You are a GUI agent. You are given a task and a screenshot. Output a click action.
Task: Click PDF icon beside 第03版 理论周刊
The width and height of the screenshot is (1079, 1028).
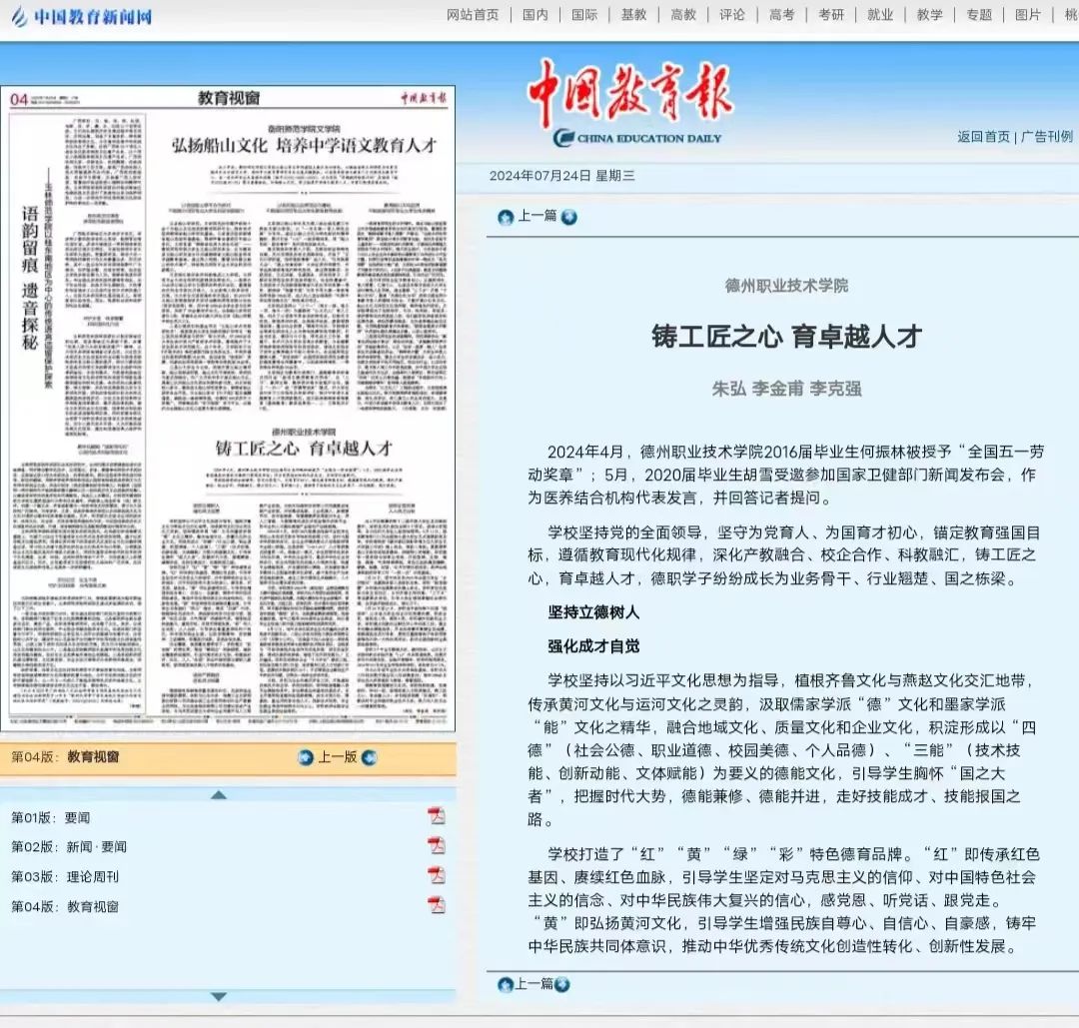[437, 876]
